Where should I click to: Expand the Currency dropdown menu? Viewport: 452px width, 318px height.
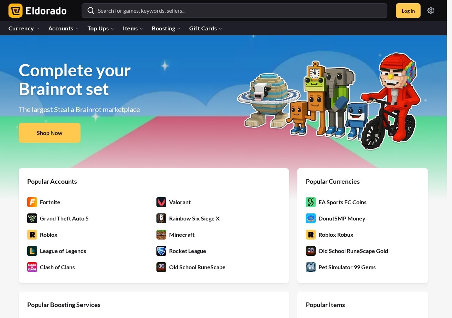click(x=24, y=28)
